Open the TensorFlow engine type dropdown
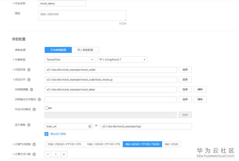Image resolution: width=239 pixels, height=161 pixels. click(x=70, y=60)
